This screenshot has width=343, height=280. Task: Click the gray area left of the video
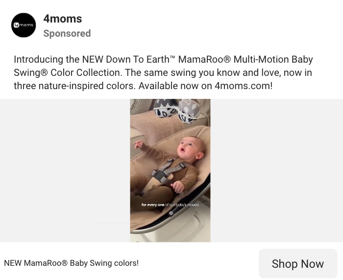coord(65,170)
